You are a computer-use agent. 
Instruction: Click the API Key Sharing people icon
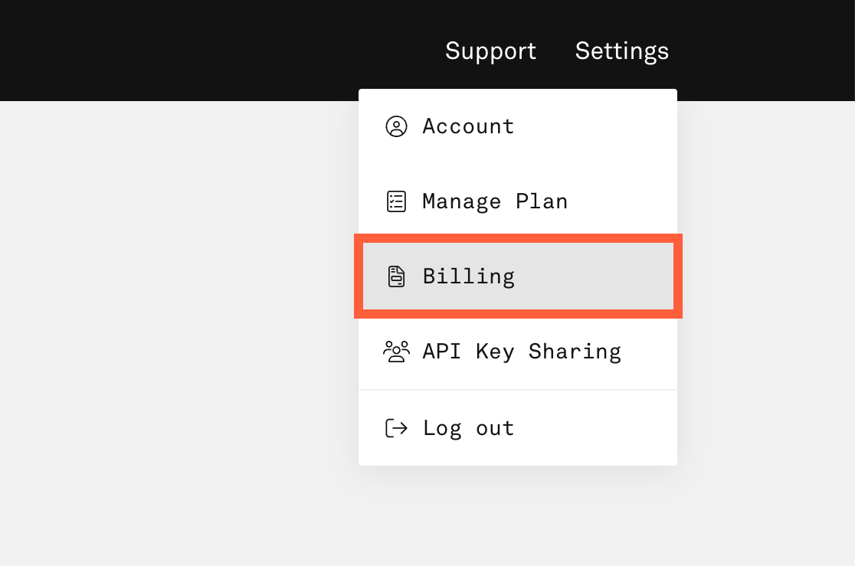point(396,352)
